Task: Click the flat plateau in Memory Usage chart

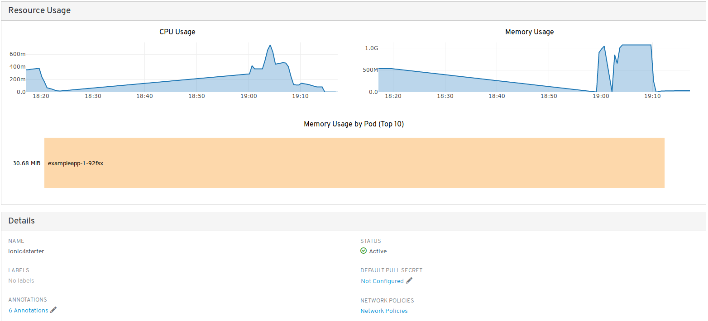Action: [x=636, y=45]
